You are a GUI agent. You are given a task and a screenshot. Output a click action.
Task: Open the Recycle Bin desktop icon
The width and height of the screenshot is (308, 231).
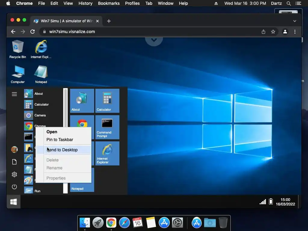click(x=18, y=49)
